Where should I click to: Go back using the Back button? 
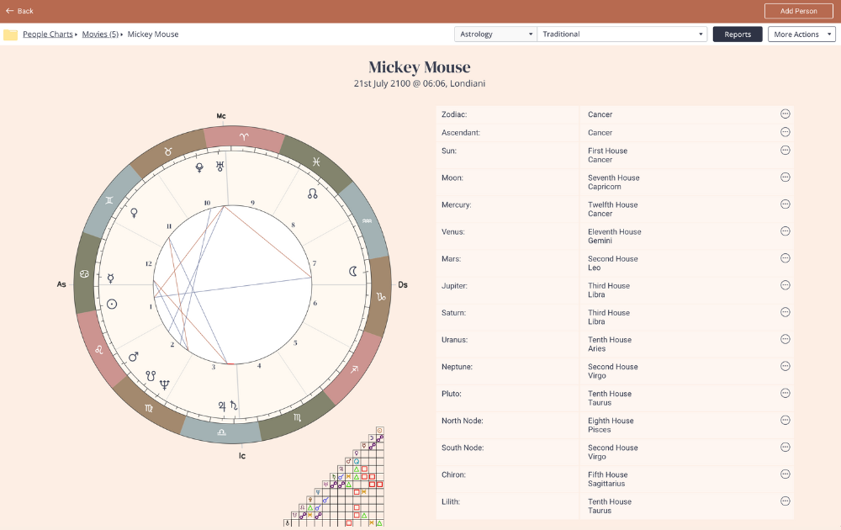click(19, 11)
